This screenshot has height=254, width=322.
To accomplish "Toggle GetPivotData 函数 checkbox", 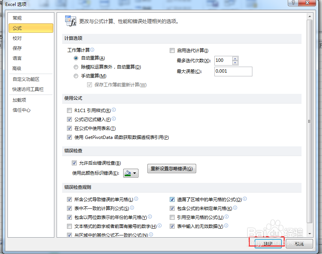I will pos(69,137).
